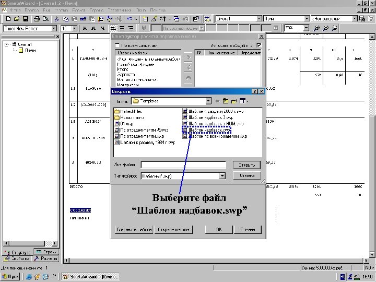Screen dimensions: 376x282
Task: Select file Шаблон надбавок 2.swp
Action: tap(208, 118)
